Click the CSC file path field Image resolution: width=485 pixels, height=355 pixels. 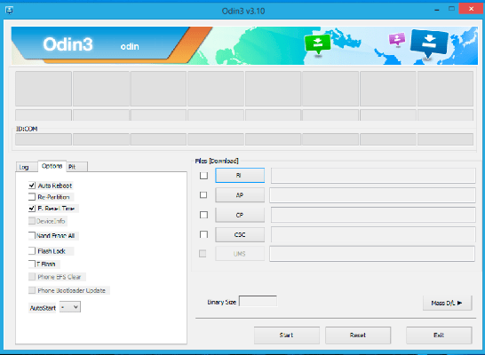point(373,234)
